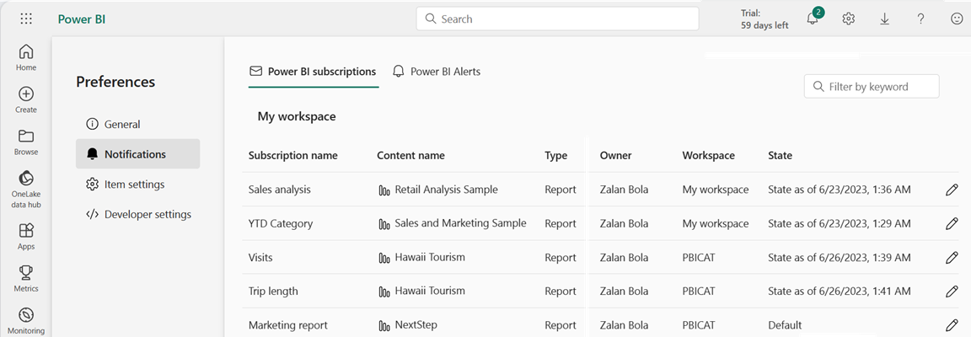Image resolution: width=971 pixels, height=337 pixels.
Task: Open Metrics from the navigation pane
Action: (x=26, y=278)
